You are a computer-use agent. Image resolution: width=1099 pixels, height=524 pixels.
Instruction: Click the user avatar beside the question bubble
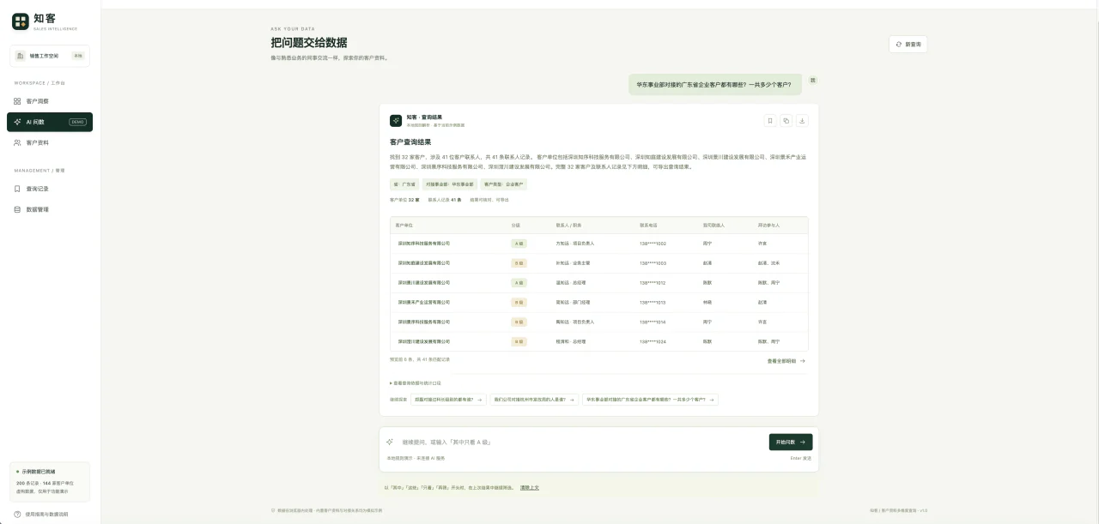(812, 81)
